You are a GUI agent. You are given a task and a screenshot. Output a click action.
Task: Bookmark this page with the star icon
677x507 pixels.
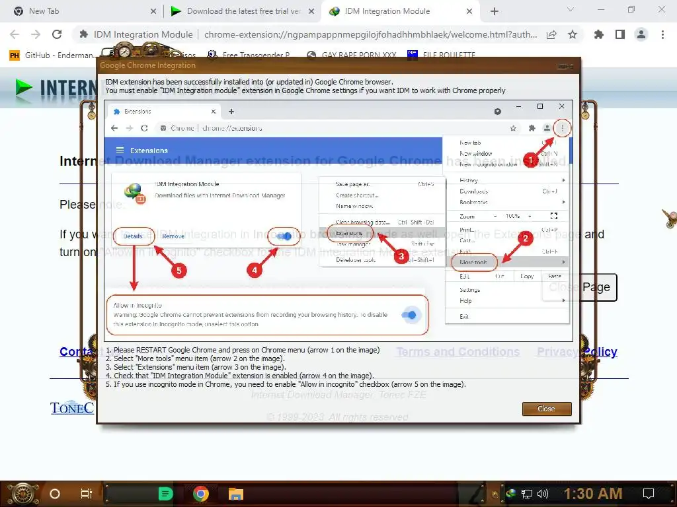coord(573,35)
